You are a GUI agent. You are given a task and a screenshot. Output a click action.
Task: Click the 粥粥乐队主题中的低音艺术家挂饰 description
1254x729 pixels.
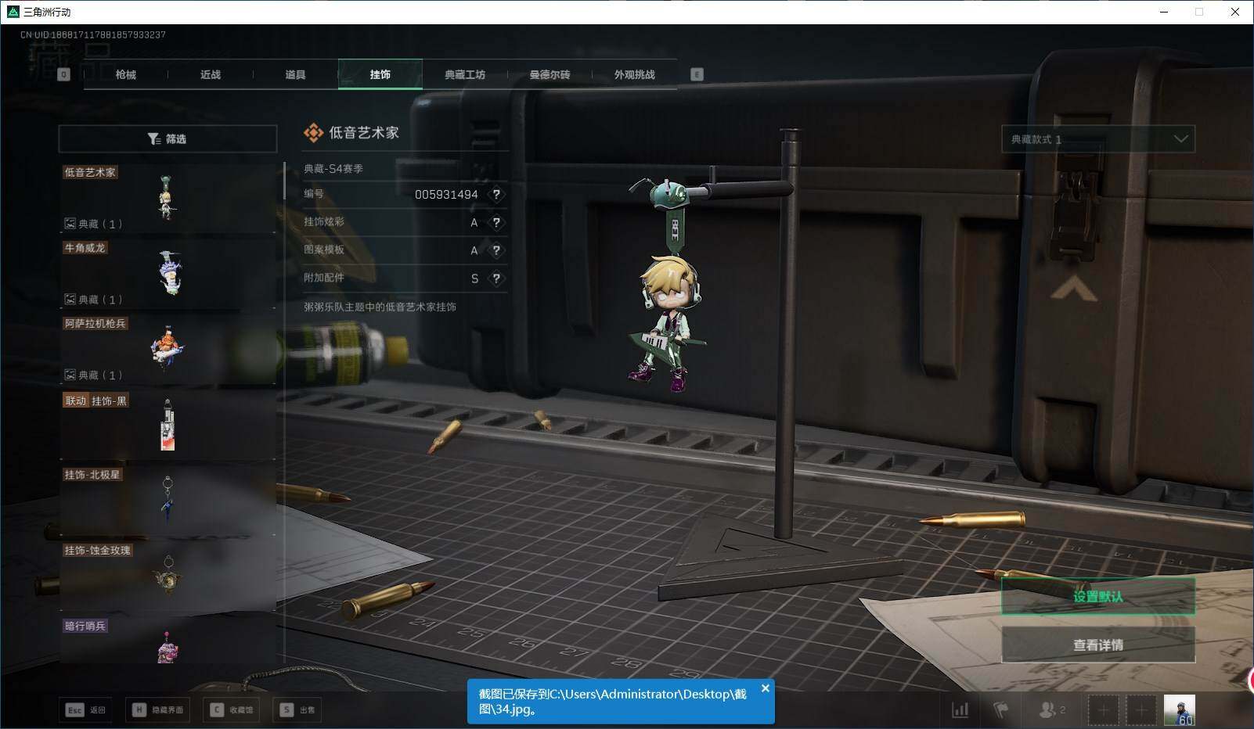tap(380, 307)
